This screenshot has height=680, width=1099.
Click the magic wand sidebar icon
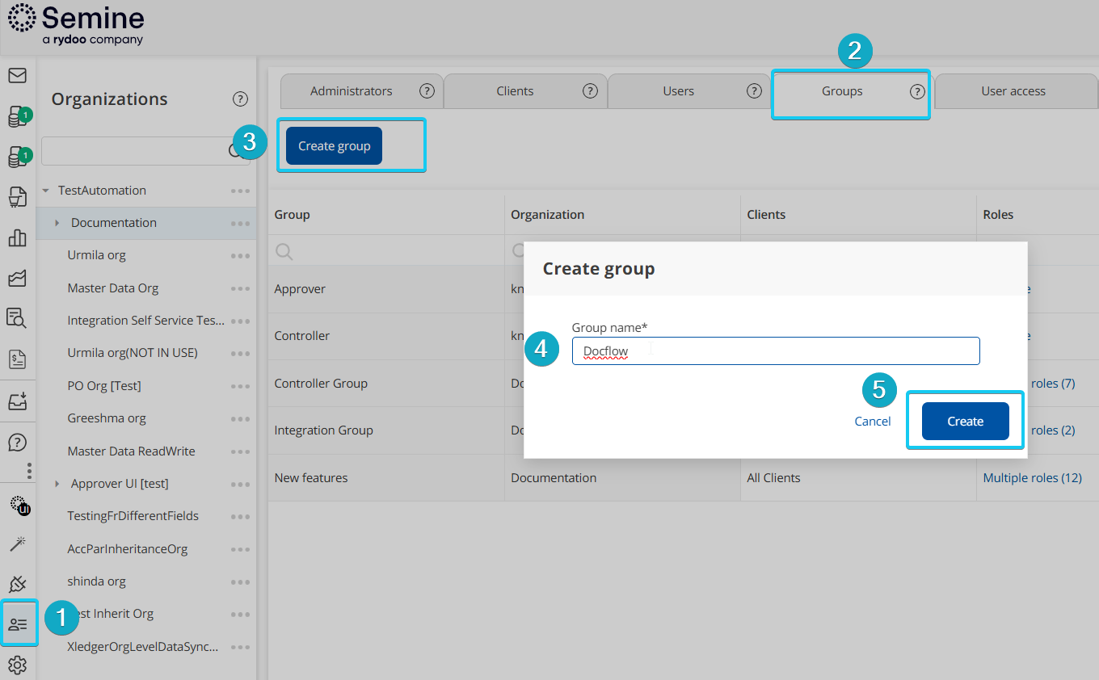[17, 544]
